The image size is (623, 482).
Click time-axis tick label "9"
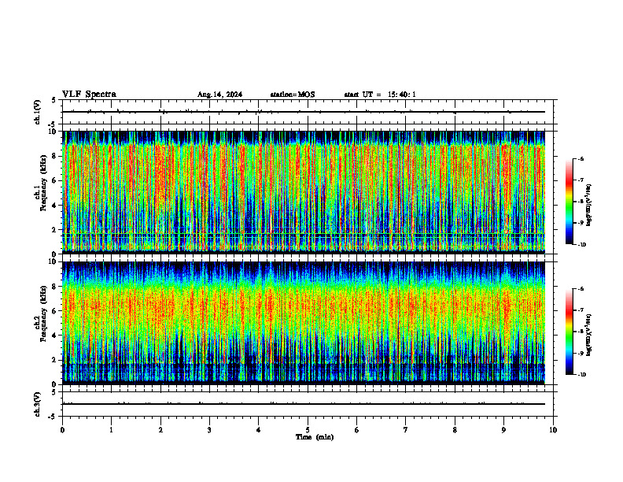(503, 430)
